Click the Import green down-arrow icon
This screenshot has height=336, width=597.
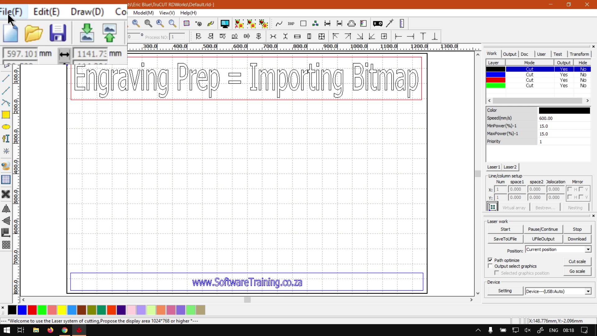(87, 33)
